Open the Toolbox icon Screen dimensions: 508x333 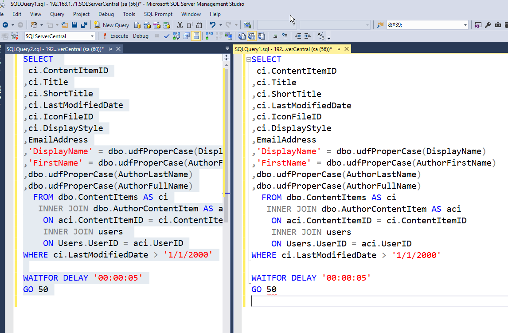point(498,25)
